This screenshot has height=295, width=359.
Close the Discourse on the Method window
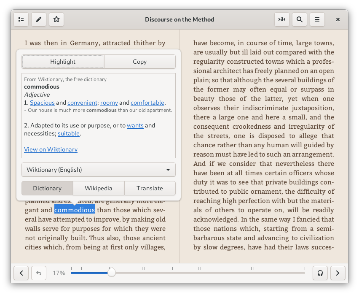tap(338, 19)
